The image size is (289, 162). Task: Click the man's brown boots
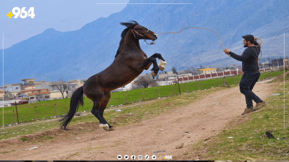[254, 108]
